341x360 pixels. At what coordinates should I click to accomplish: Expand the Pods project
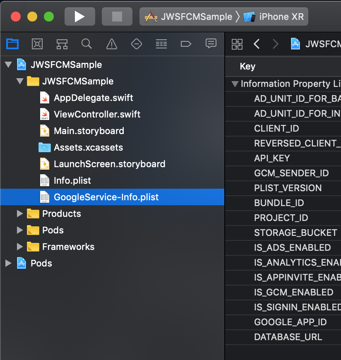[9, 263]
